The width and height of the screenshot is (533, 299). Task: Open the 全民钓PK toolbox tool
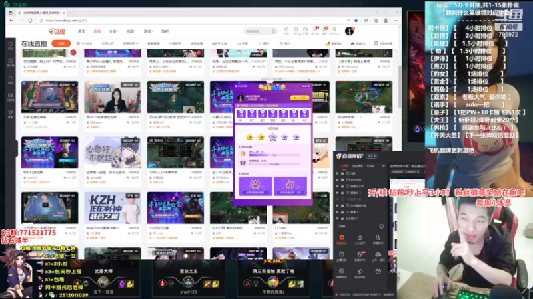point(360,256)
